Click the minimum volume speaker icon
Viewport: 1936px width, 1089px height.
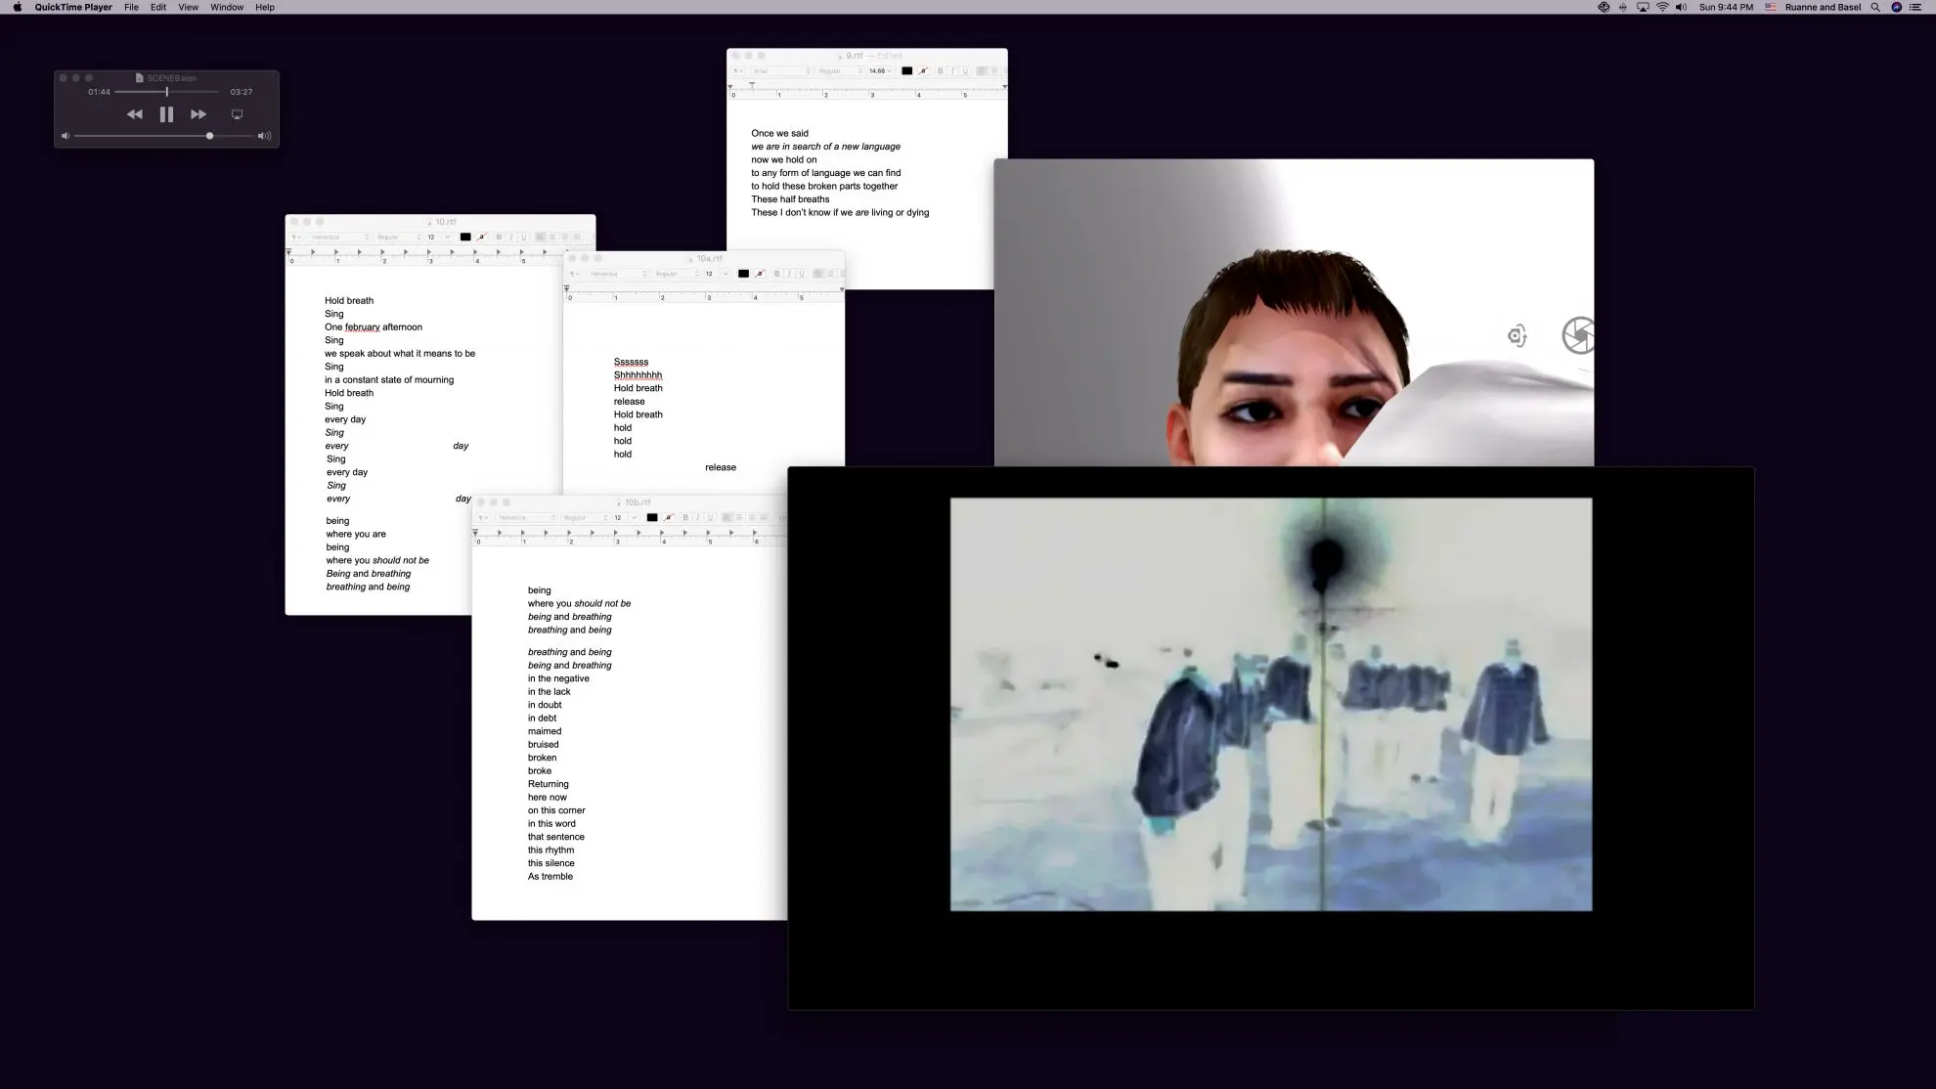pyautogui.click(x=66, y=136)
